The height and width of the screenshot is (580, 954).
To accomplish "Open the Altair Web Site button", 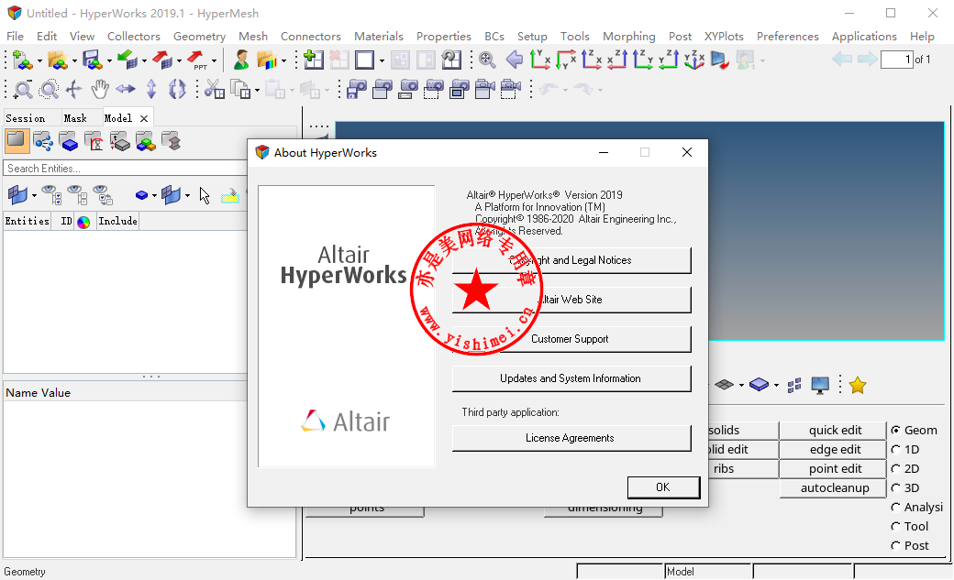I will coord(571,300).
